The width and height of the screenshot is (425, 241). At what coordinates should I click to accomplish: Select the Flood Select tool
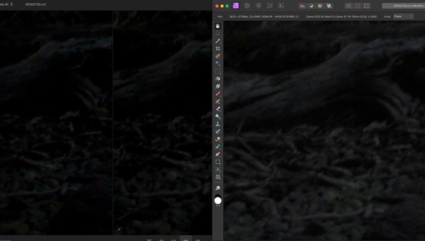(x=218, y=63)
